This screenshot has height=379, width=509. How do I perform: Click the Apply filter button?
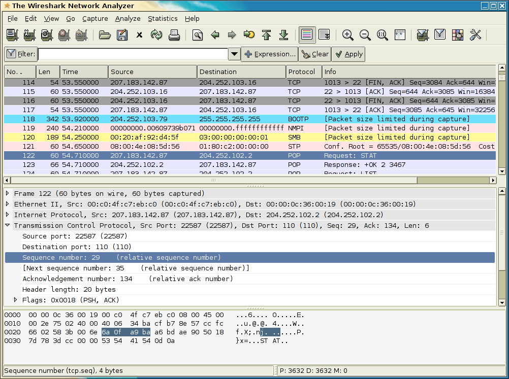click(x=347, y=54)
